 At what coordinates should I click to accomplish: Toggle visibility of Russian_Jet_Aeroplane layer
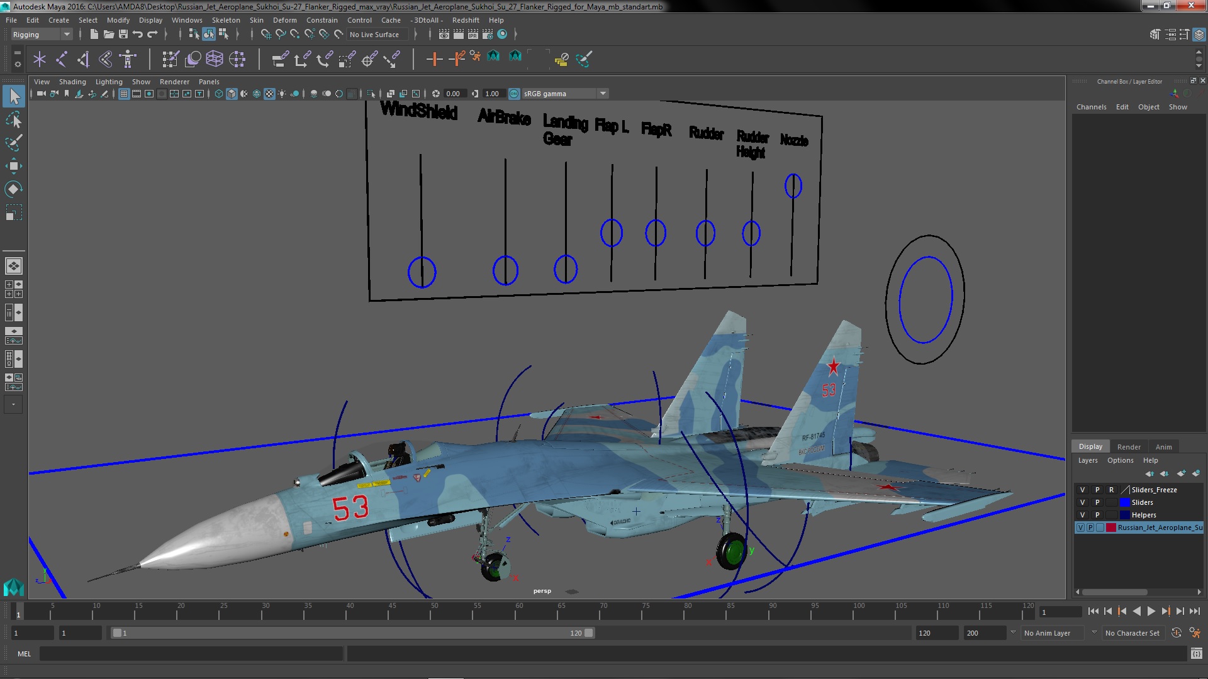[1080, 527]
